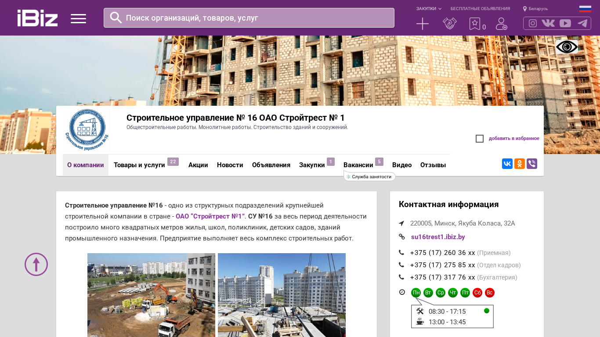This screenshot has width=600, height=337.
Task: Click phone icon beside Бухгалтерия number
Action: (x=401, y=277)
